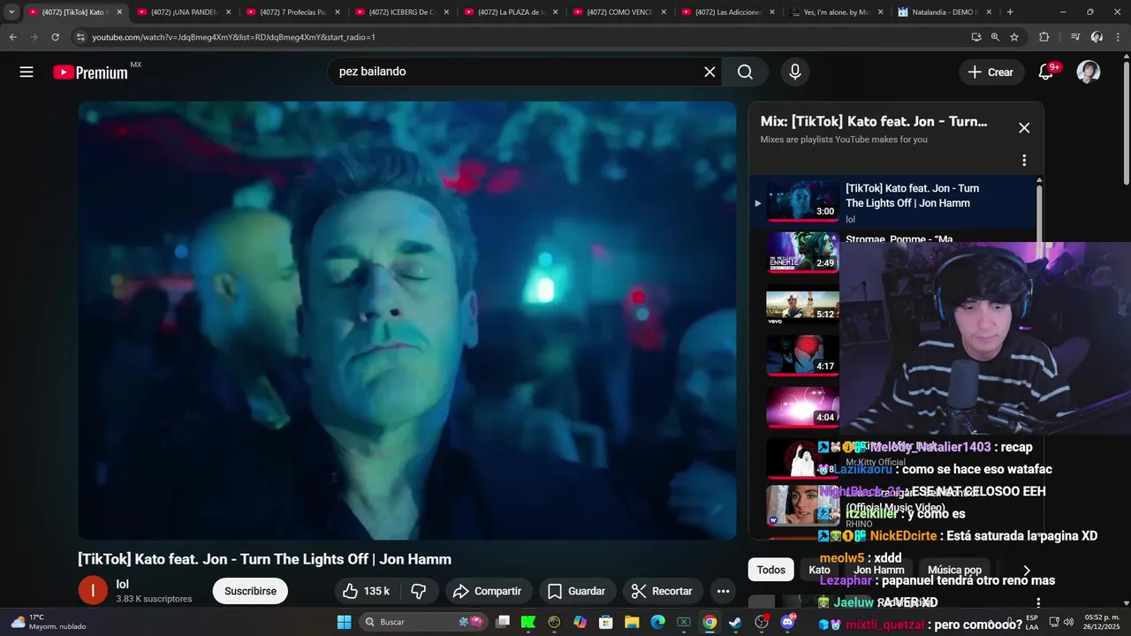Open the Stromae, Pomme playlist thumbnail
Screen dimensions: 1131x636
[802, 252]
